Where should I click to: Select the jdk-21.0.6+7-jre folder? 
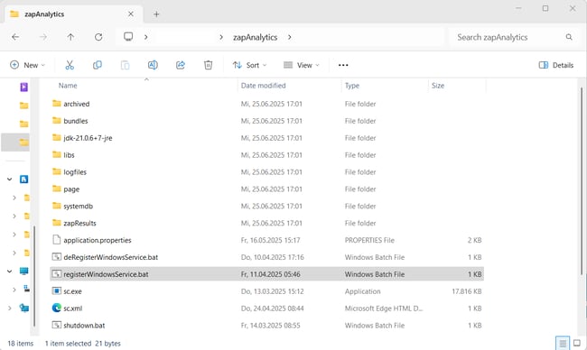[266, 138]
